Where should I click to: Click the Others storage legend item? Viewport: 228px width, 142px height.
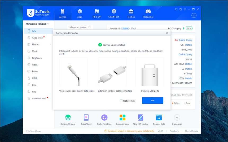tap(176, 103)
